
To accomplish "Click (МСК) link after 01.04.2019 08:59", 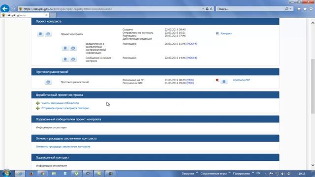I will pos(190,80).
